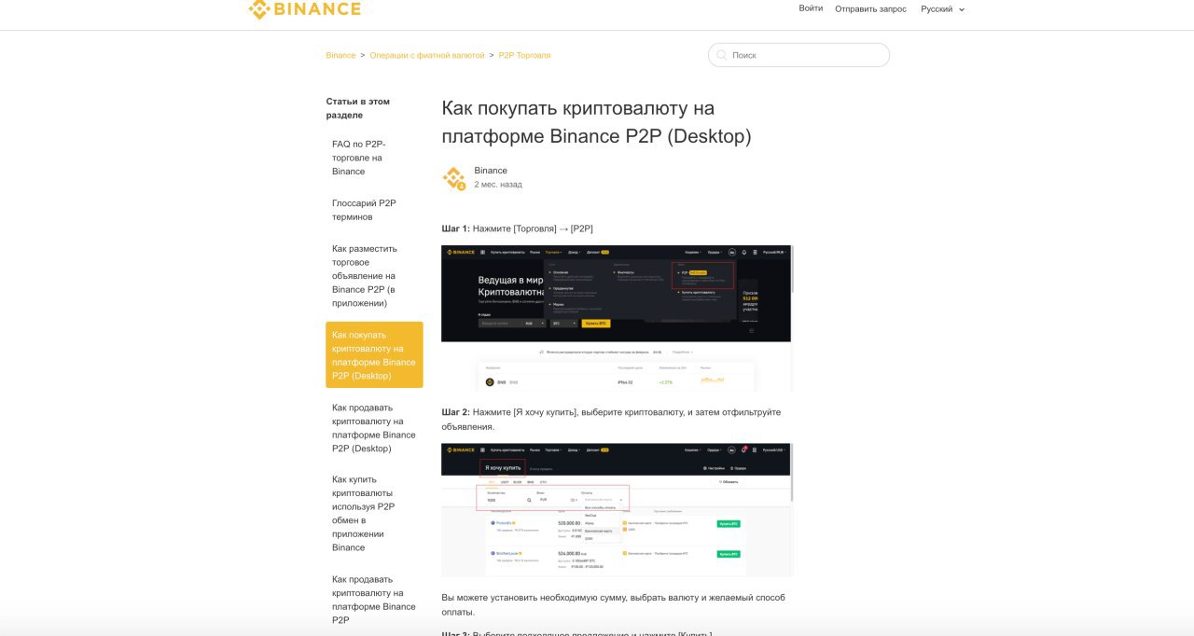The height and width of the screenshot is (636, 1194).
Task: Select highlighted Как покупать криптовалюту (Desktop) article
Action: pyautogui.click(x=374, y=355)
